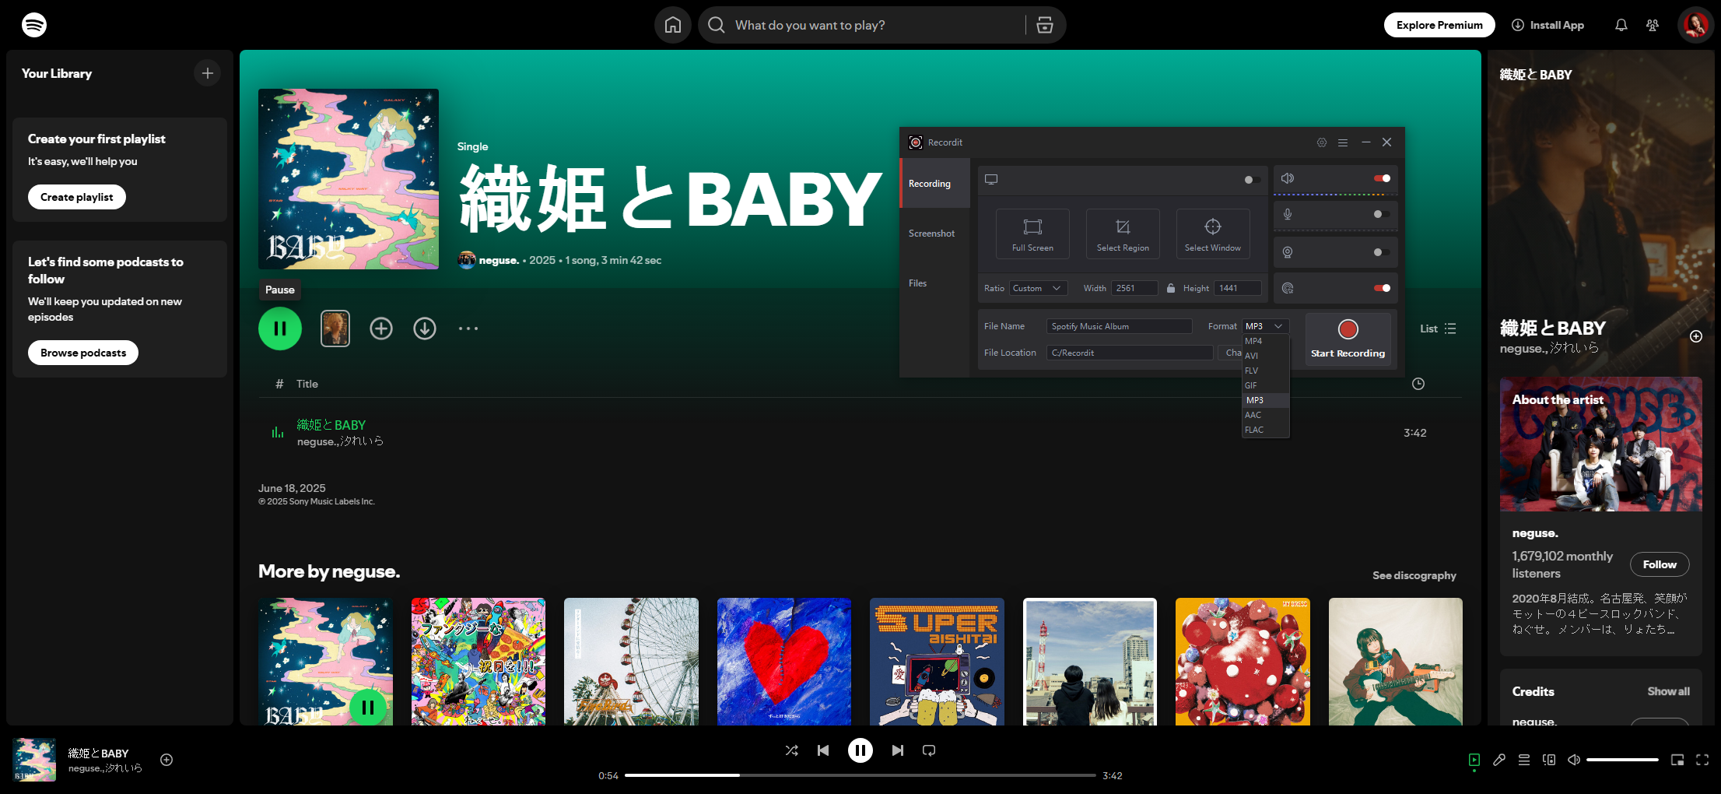Open the queue from the player bar
Image resolution: width=1721 pixels, height=794 pixels.
pos(1524,760)
